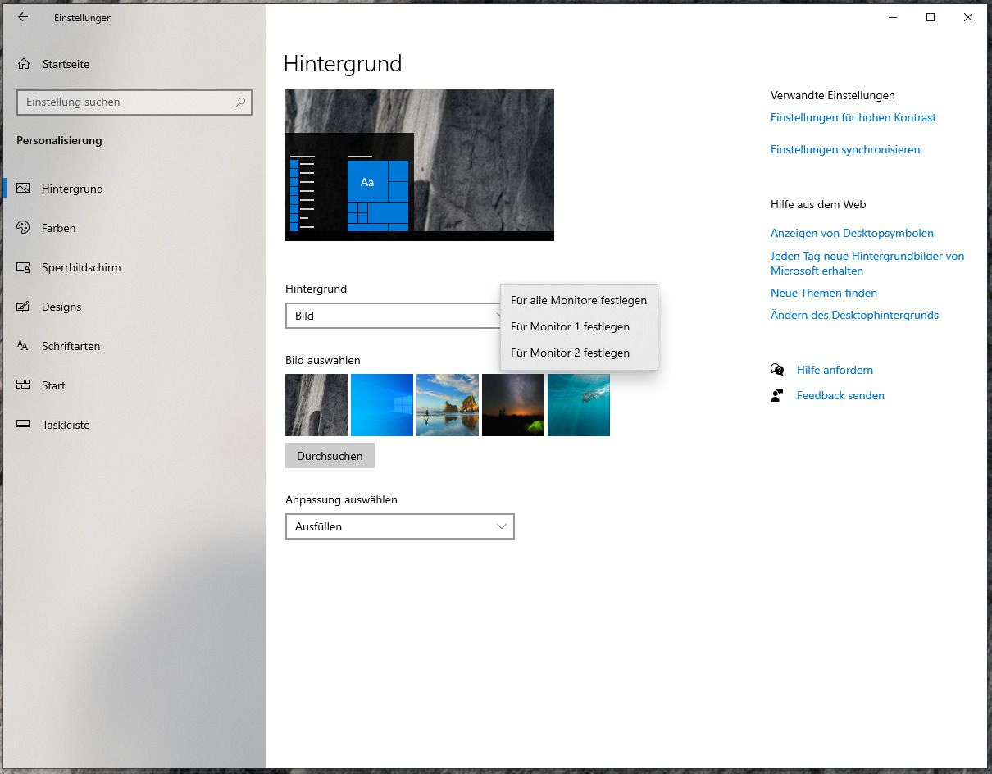The image size is (992, 774).
Task: Pick Für Monitor 2 festlegen
Action: tap(570, 353)
